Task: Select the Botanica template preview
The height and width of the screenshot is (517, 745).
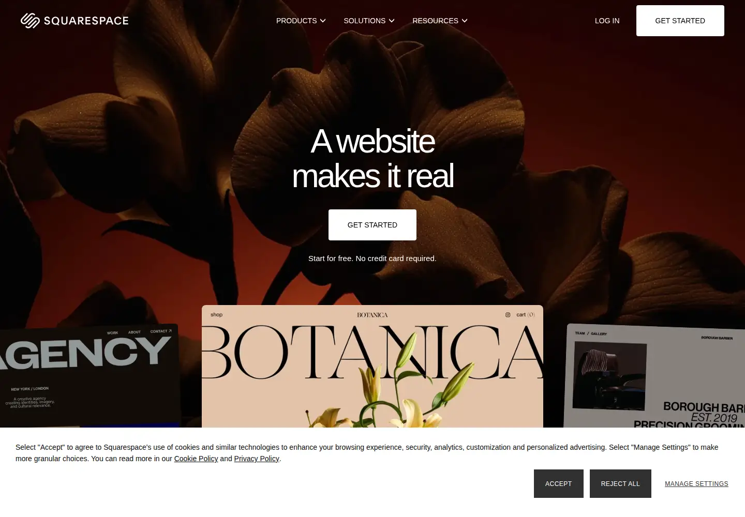Action: (x=373, y=366)
